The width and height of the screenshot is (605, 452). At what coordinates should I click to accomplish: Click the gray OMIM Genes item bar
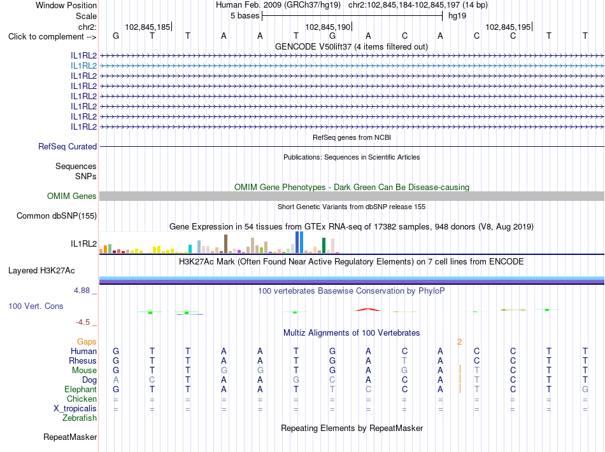click(x=352, y=196)
